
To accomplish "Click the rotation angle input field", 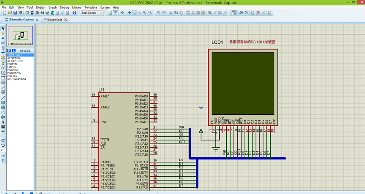I will coord(3,150).
